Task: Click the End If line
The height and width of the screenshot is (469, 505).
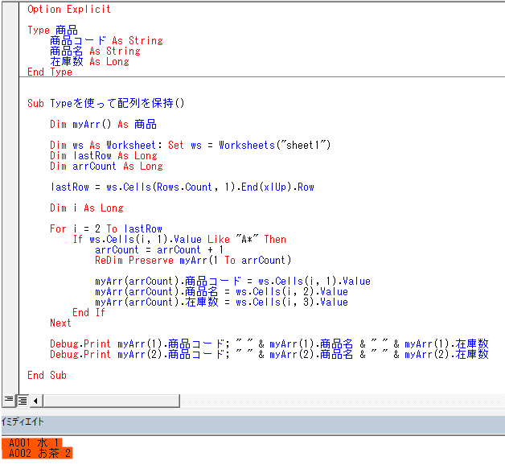Action: (89, 312)
